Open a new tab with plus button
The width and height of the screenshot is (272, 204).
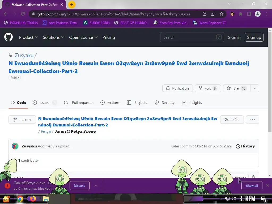click(x=72, y=5)
